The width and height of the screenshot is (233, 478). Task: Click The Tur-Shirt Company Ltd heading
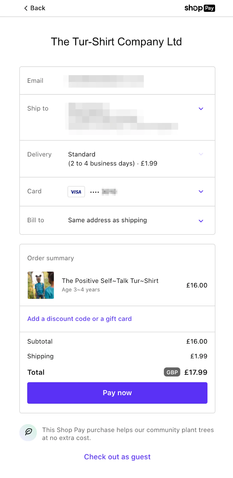[116, 42]
